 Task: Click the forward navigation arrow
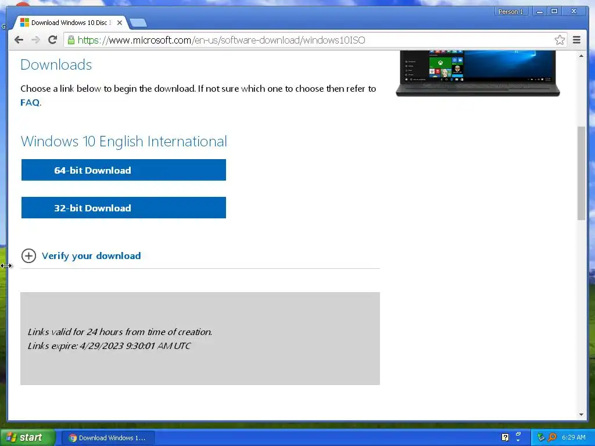[35, 40]
